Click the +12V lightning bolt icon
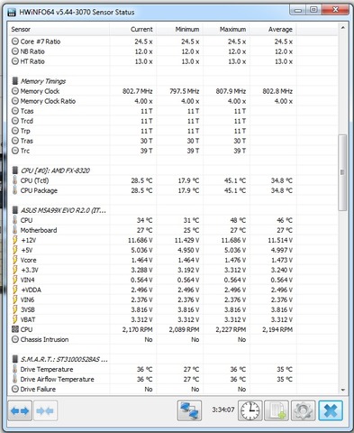Image resolution: width=354 pixels, height=433 pixels. (15, 240)
